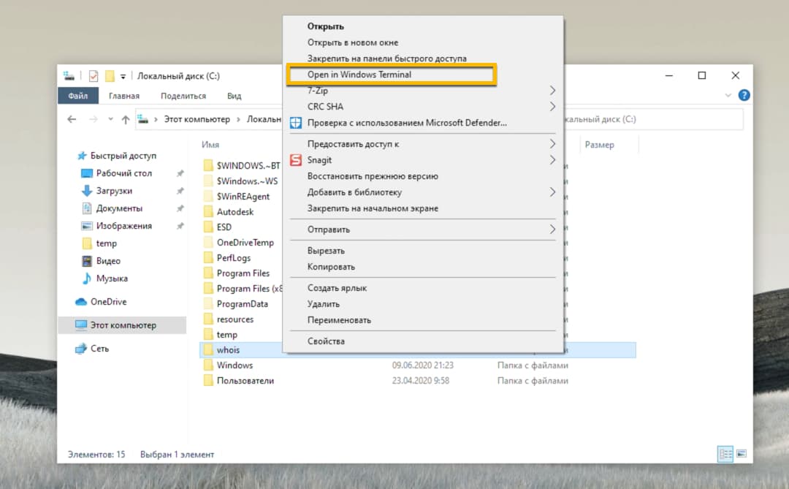Screen dimensions: 789x489
Task: Select the $WinREAgent folder
Action: click(237, 197)
